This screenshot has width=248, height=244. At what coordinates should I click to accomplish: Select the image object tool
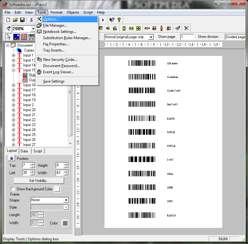pyautogui.click(x=16, y=37)
